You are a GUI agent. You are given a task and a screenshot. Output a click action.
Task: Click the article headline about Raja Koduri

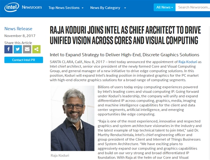[125, 35]
